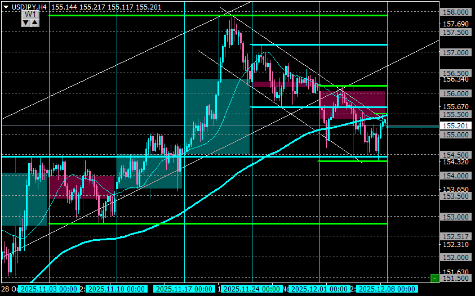Select the 155.000 price level label
This screenshot has height=296, width=475.
click(x=456, y=134)
